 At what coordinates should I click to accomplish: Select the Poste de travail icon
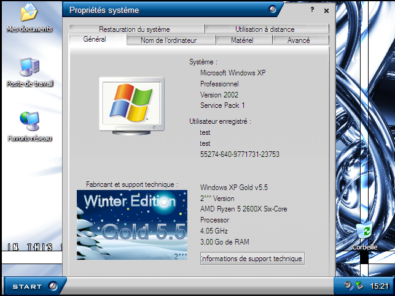click(x=29, y=72)
